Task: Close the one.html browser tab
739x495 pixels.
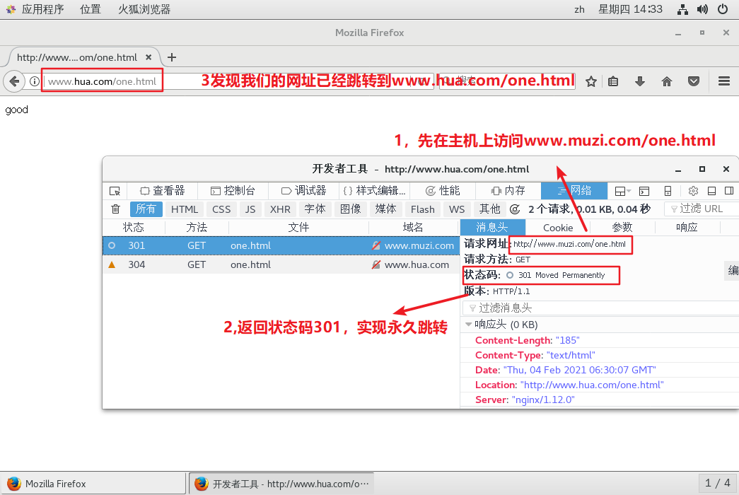Action: [149, 57]
